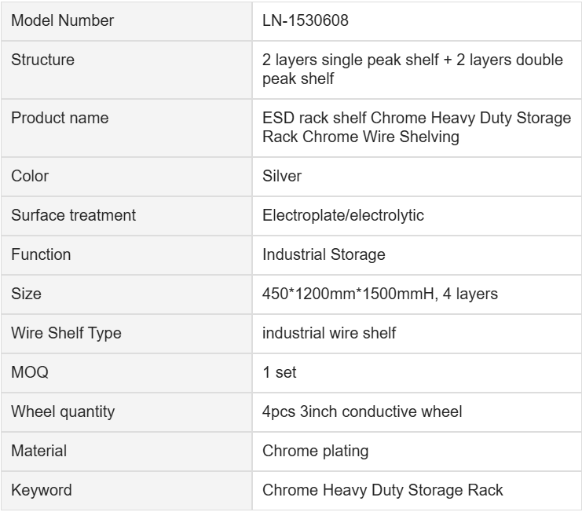582x512 pixels.
Task: Select the Electroplate/electrolytic value
Action: pyautogui.click(x=343, y=216)
